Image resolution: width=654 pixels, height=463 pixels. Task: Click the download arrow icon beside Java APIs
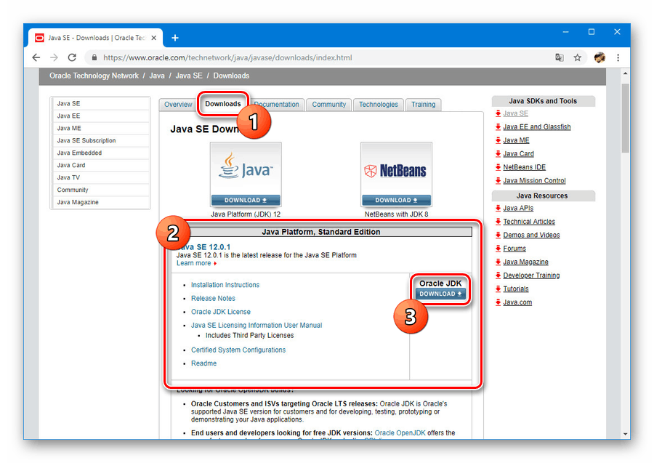tap(498, 208)
